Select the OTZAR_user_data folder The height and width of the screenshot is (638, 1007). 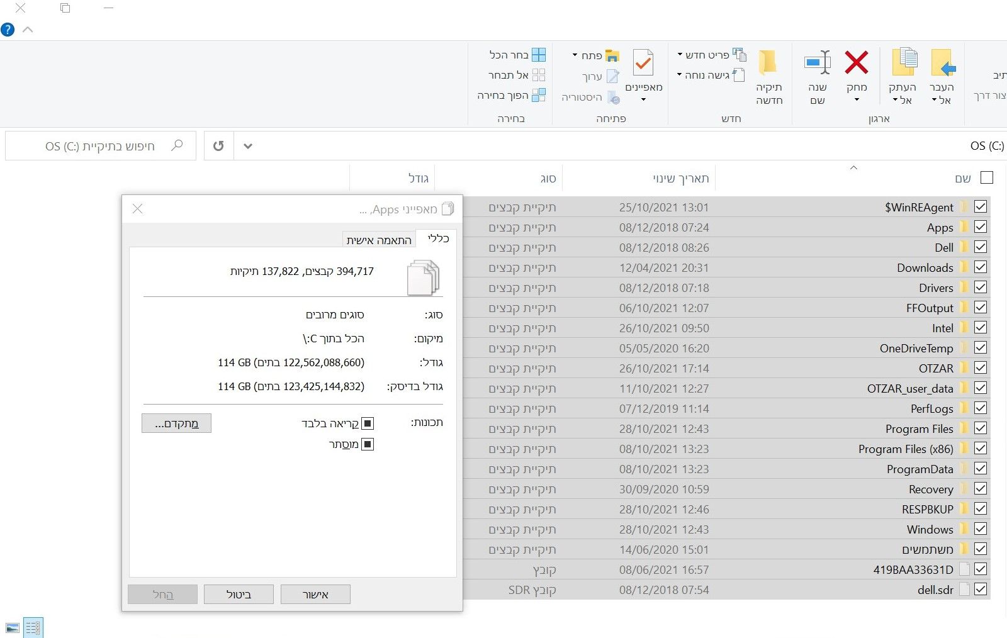pyautogui.click(x=726, y=388)
